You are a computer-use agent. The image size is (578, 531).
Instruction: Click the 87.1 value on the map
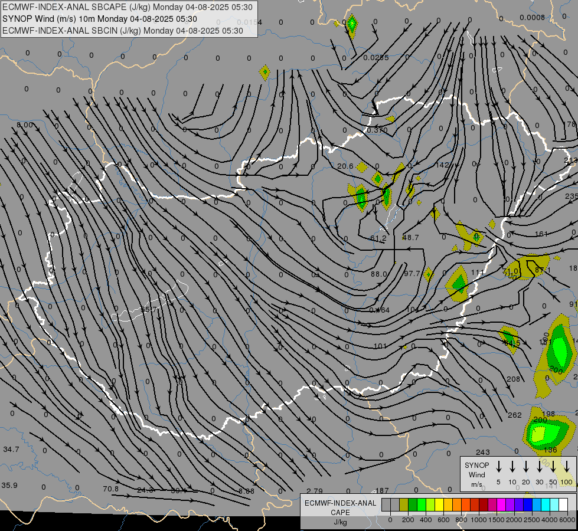click(x=543, y=270)
